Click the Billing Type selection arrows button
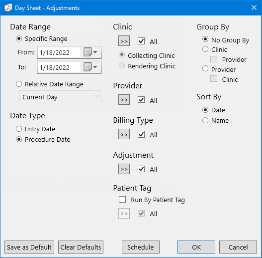The width and height of the screenshot is (262, 258). point(124,134)
